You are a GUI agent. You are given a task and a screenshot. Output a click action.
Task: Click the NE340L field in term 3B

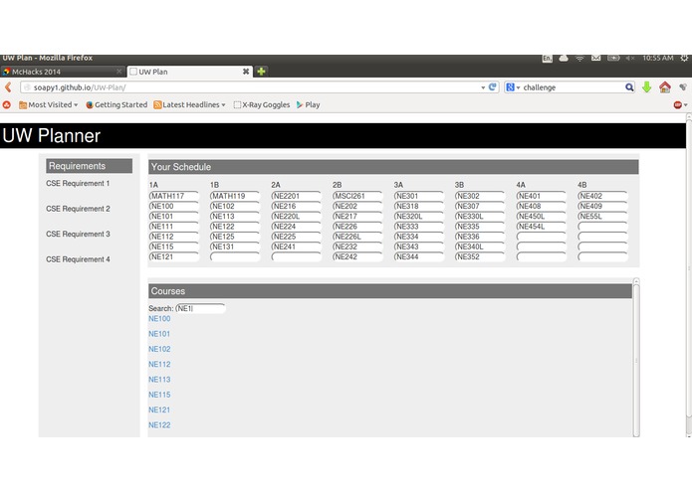click(x=480, y=246)
